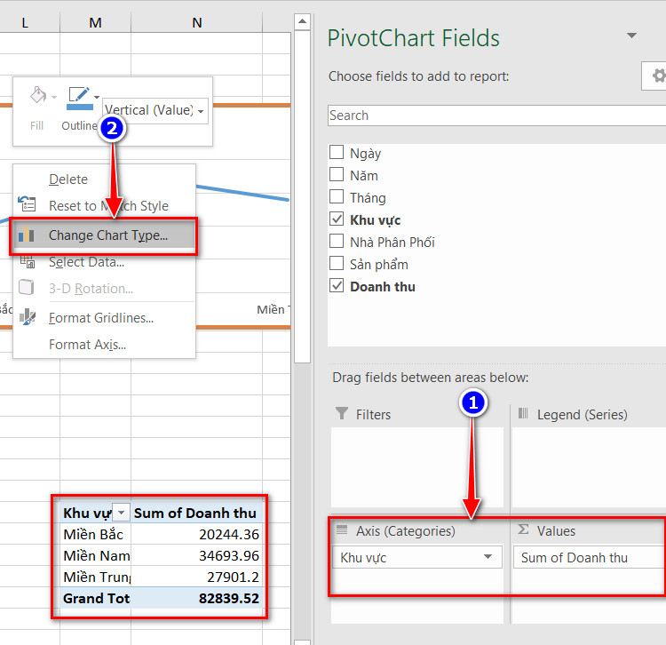Screen dimensions: 666x645
Task: Select column N header
Action: click(x=196, y=22)
